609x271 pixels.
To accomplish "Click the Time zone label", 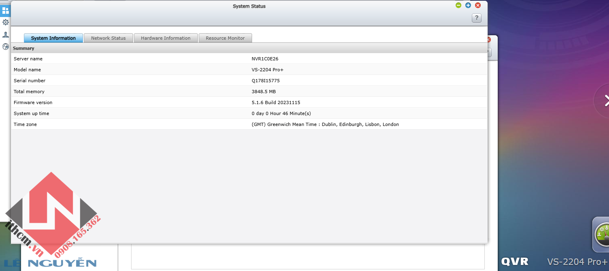I will (25, 124).
